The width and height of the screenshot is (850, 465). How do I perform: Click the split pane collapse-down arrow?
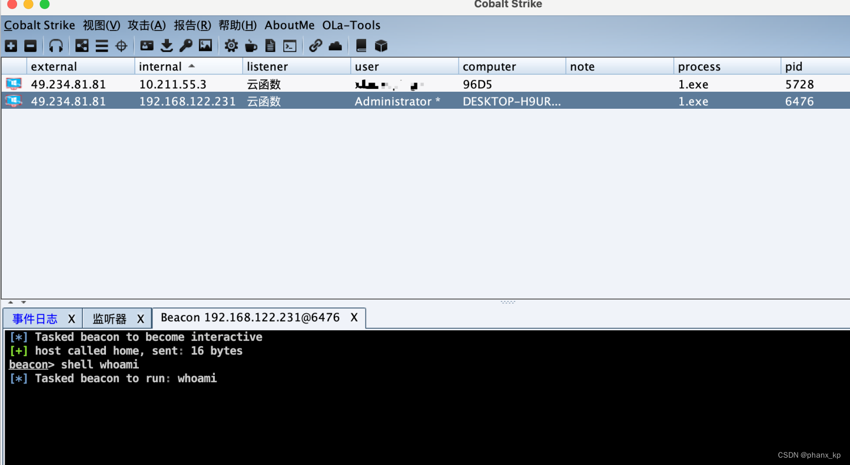click(x=23, y=302)
